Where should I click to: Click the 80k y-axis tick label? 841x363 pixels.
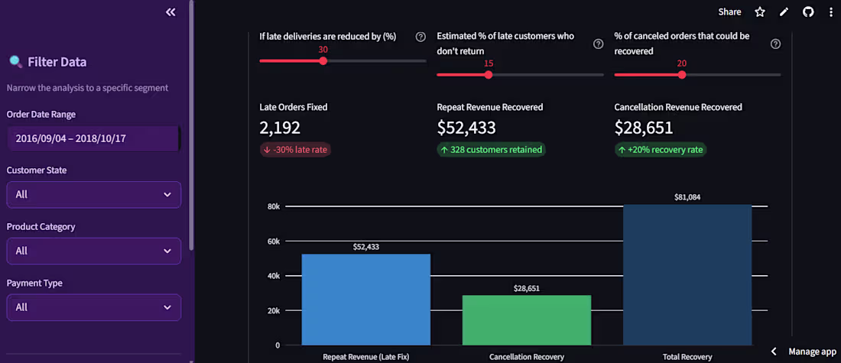tap(274, 206)
